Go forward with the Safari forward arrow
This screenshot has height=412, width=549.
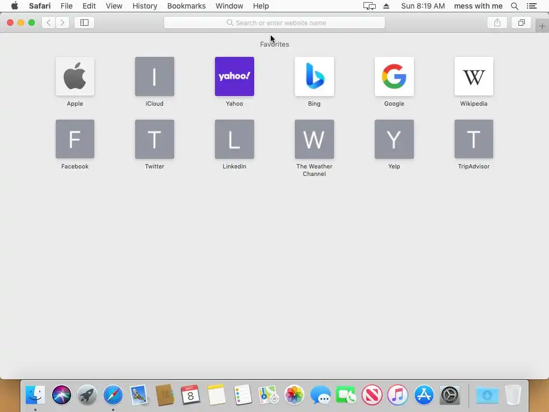point(62,23)
